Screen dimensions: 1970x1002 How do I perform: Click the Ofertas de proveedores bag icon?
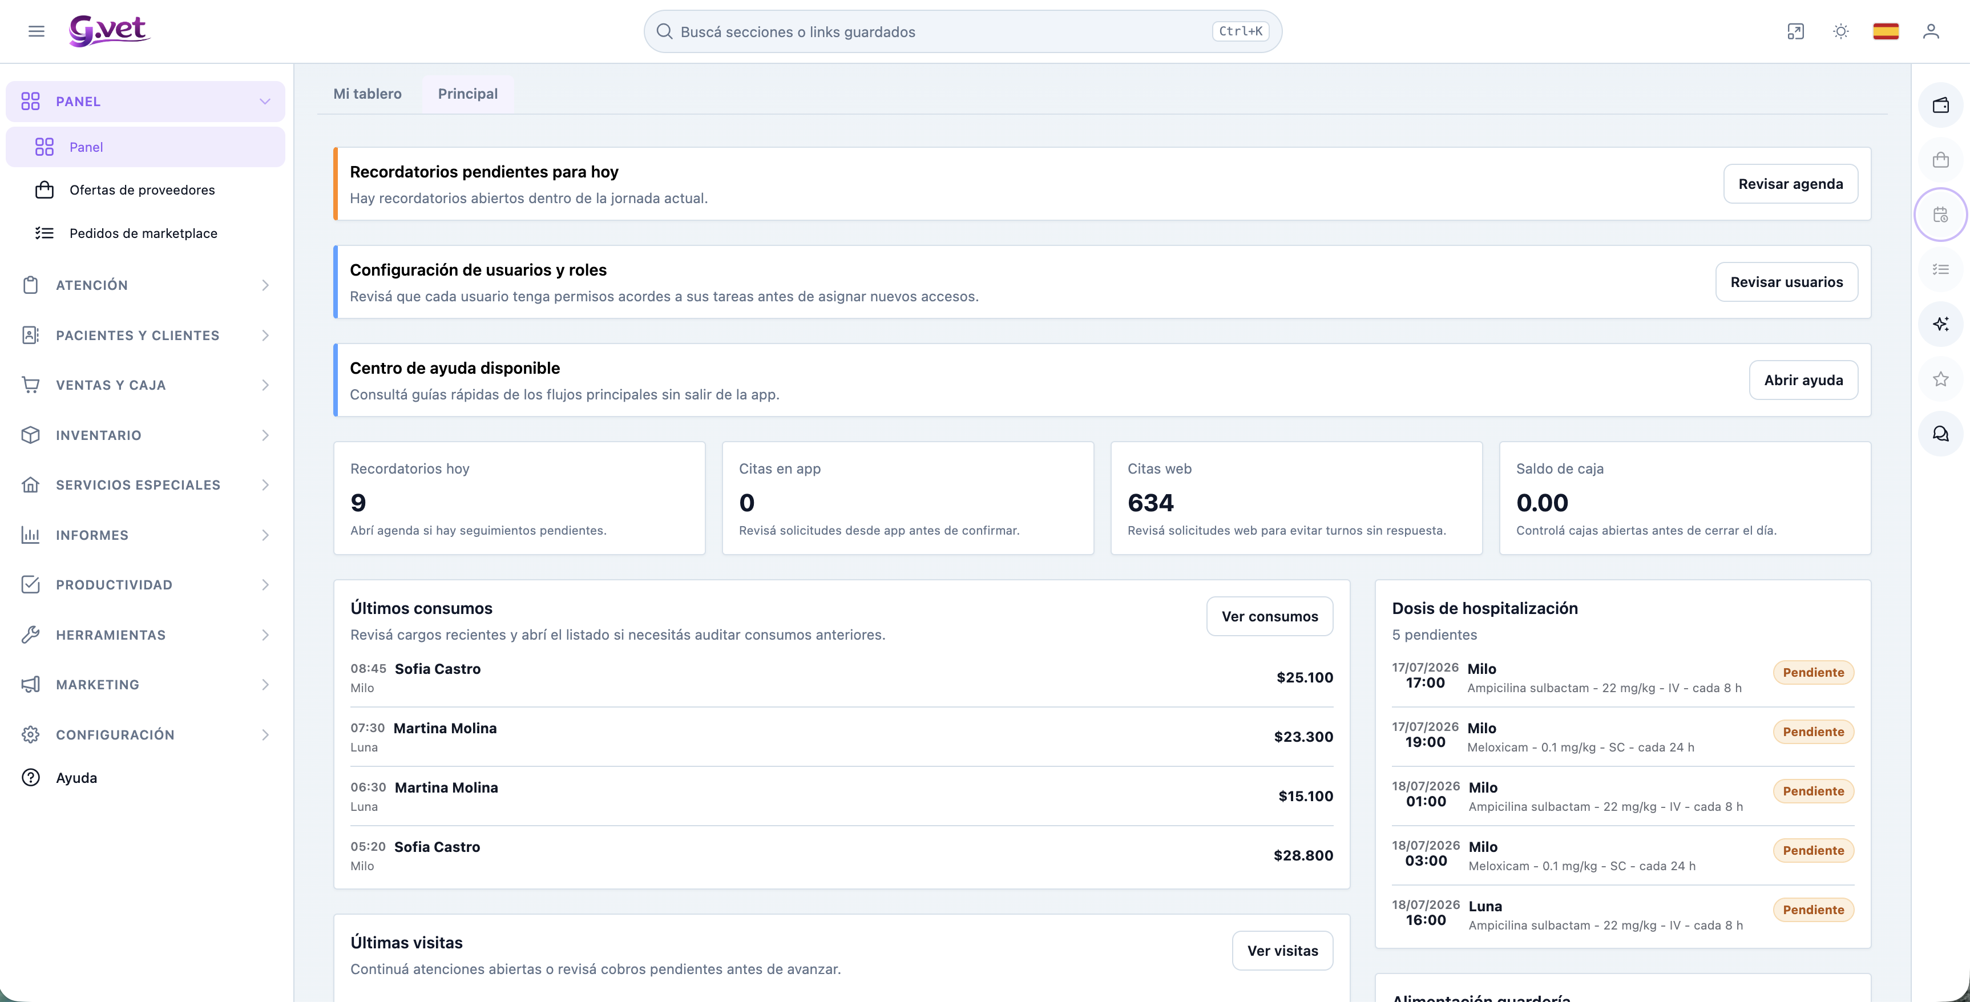point(45,189)
